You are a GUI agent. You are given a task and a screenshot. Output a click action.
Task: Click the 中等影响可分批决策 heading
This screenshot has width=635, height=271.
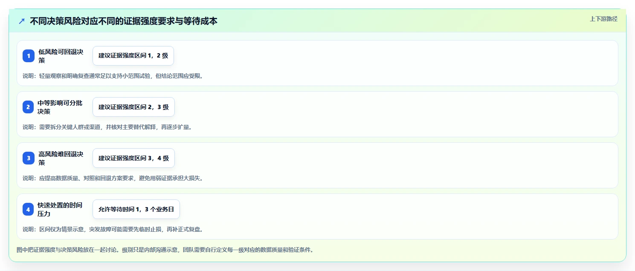(x=60, y=107)
